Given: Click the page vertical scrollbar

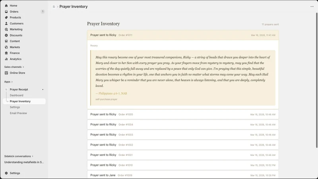Looking at the screenshot, I should coord(316,80).
